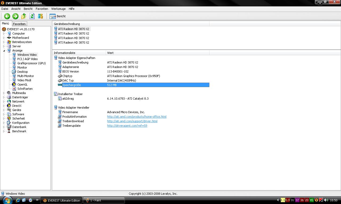Viewport: 341px width, 204px height.
Task: Switch to the Menü tab
Action: pyautogui.click(x=6, y=23)
